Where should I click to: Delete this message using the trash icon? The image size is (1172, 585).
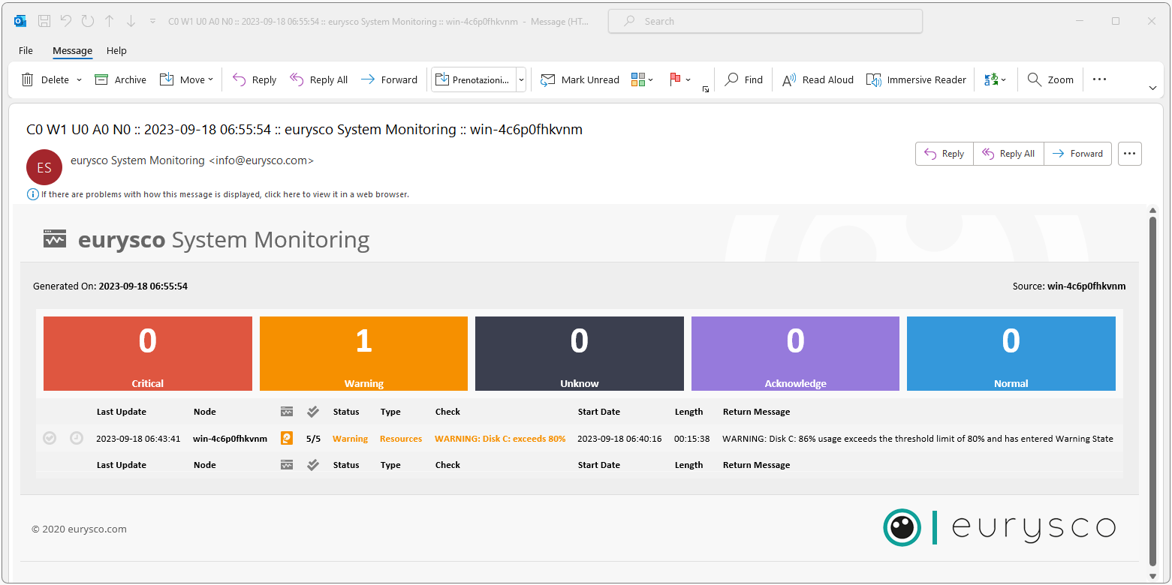[x=28, y=79]
